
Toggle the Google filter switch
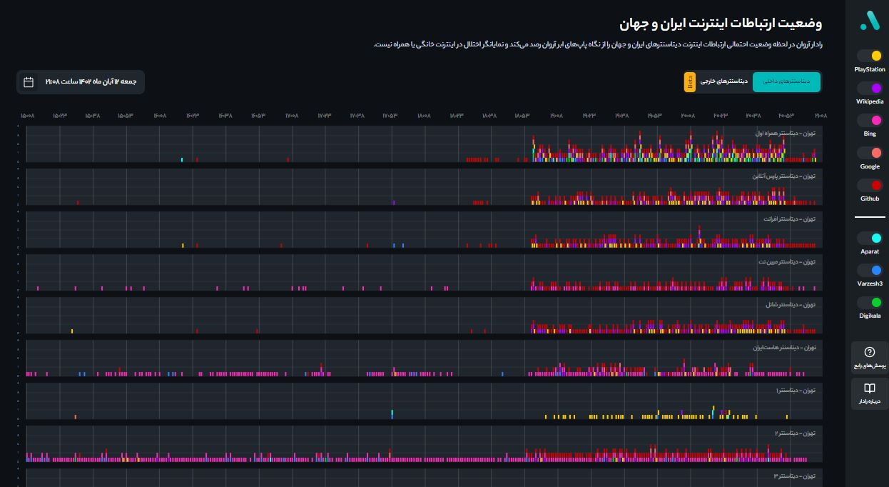(x=870, y=153)
